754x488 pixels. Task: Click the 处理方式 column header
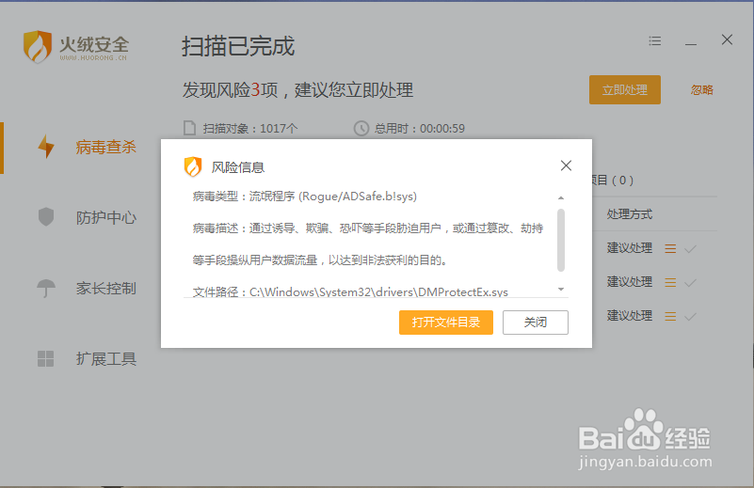click(630, 214)
